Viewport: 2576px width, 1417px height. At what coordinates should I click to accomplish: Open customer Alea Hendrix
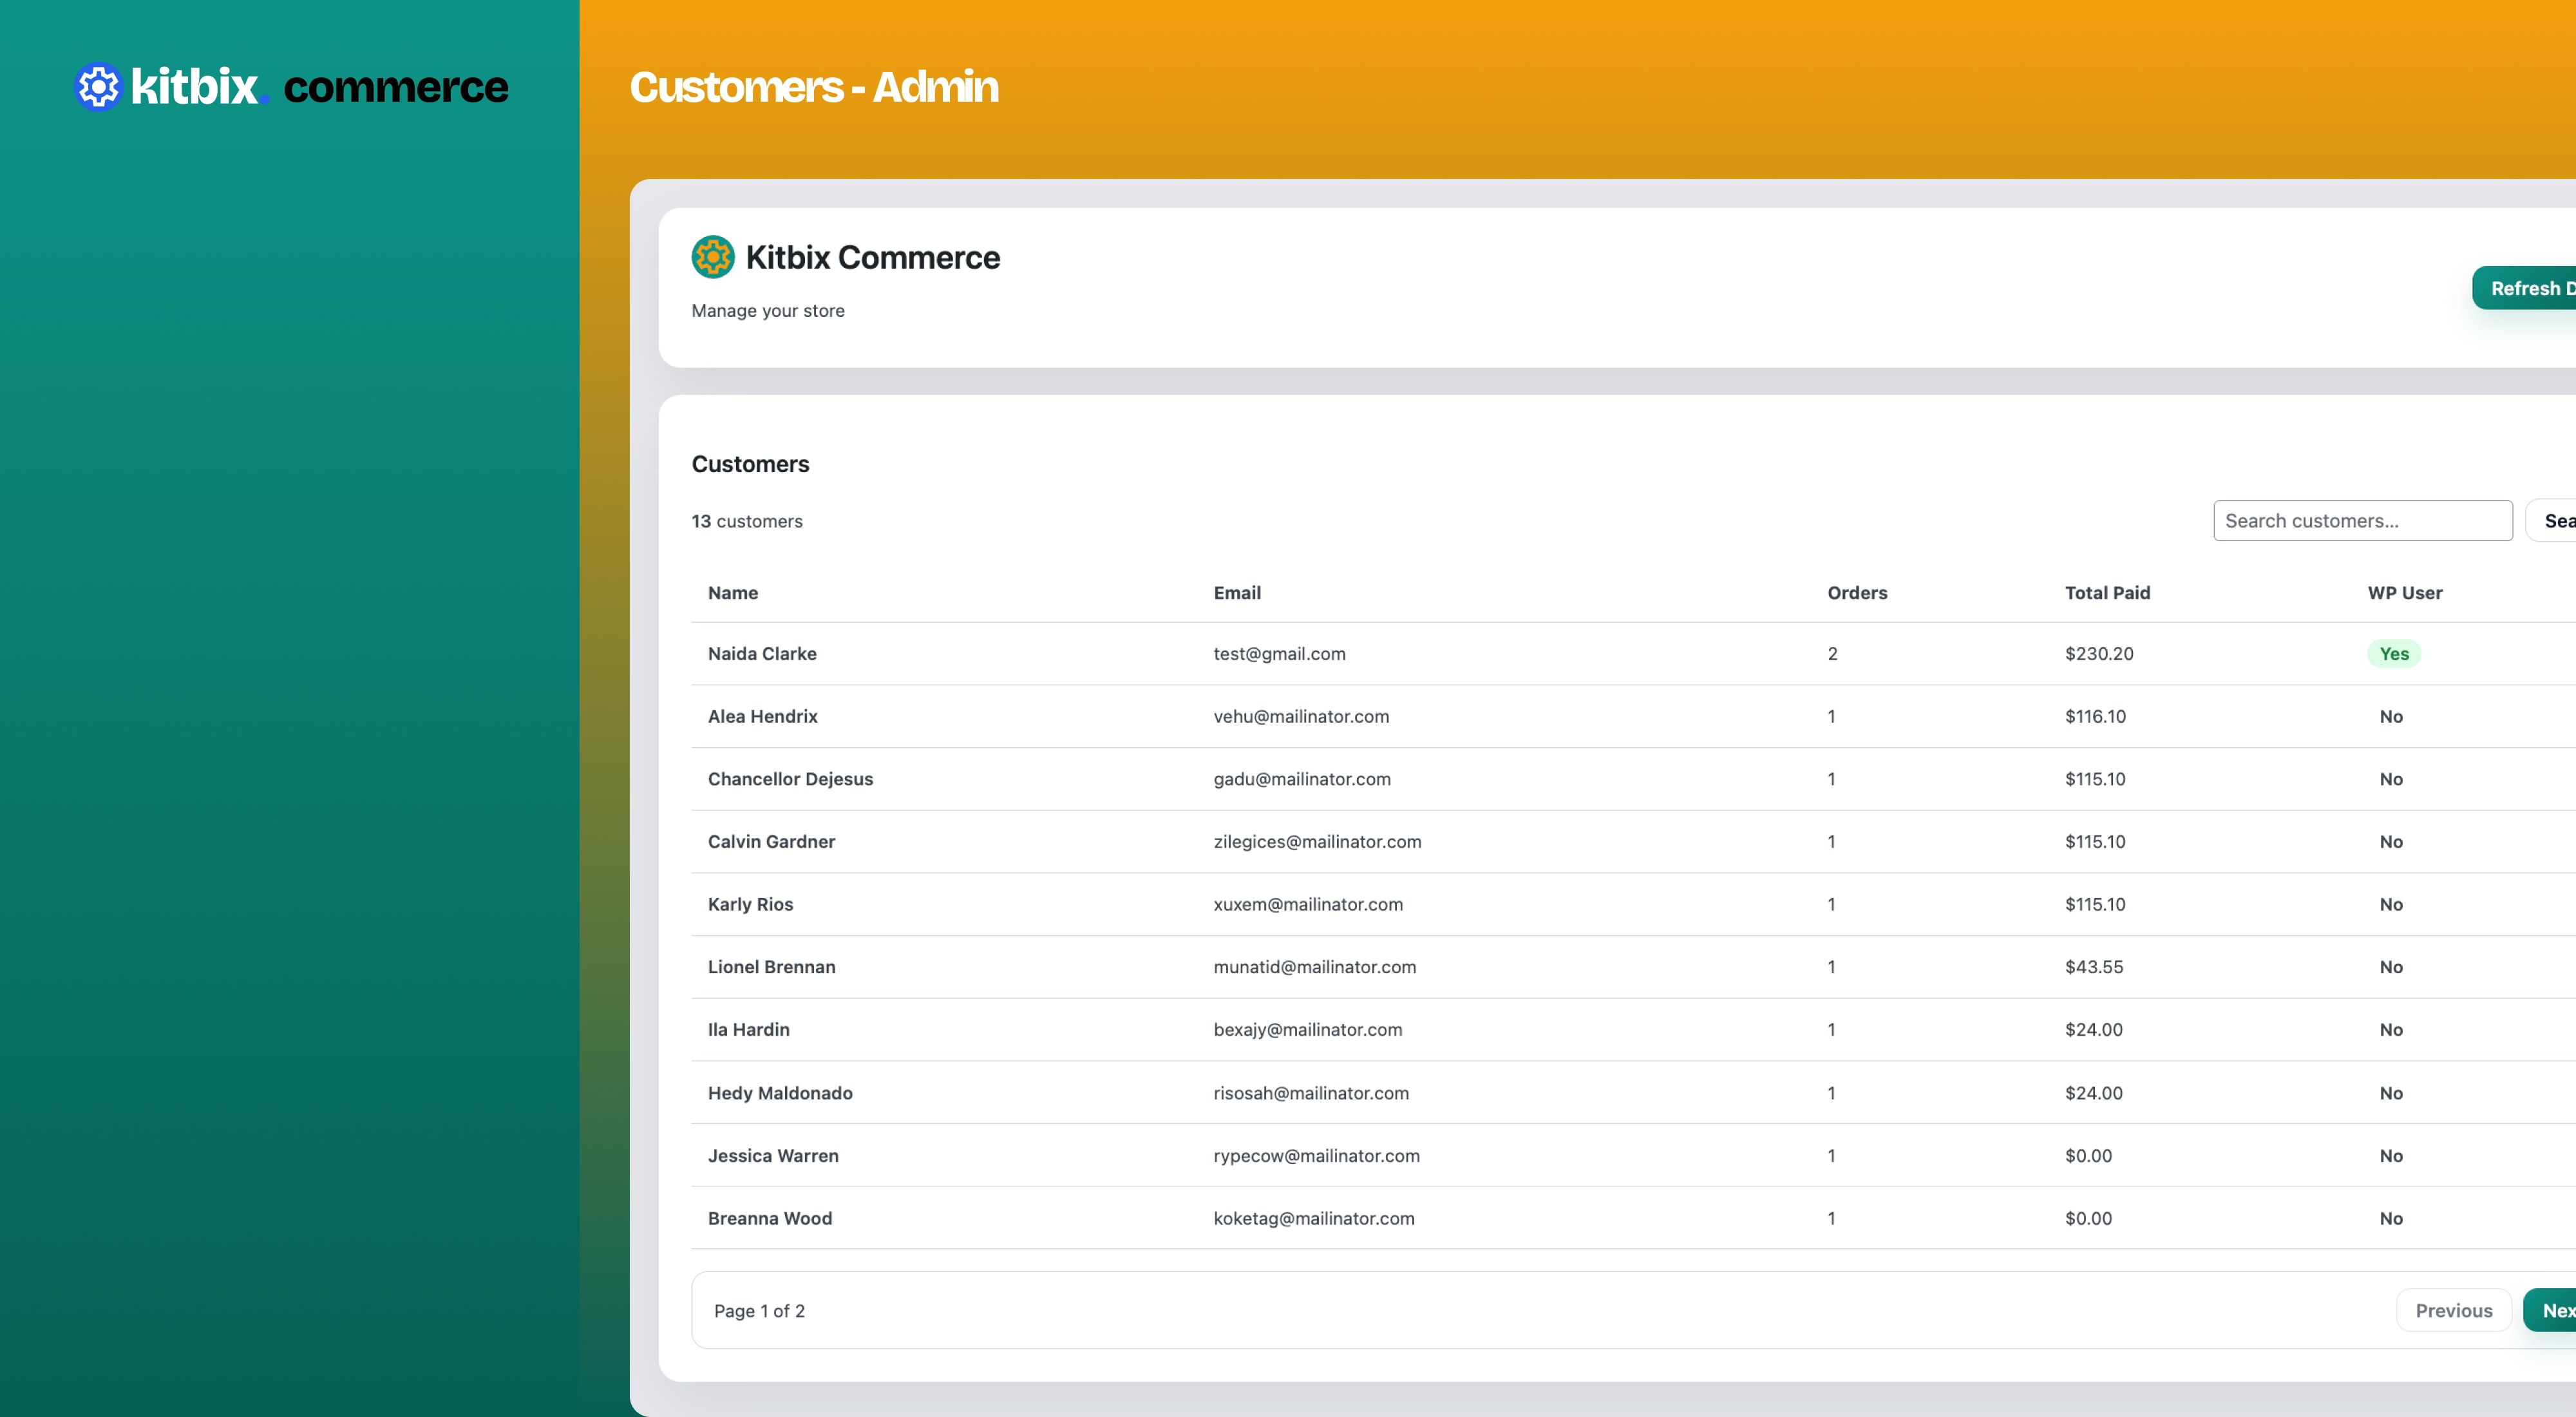coord(762,716)
